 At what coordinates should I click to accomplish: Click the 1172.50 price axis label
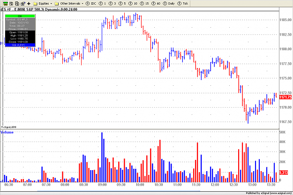285,93
